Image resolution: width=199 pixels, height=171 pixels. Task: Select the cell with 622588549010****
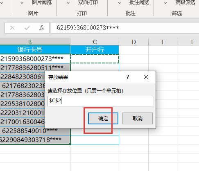point(35,131)
